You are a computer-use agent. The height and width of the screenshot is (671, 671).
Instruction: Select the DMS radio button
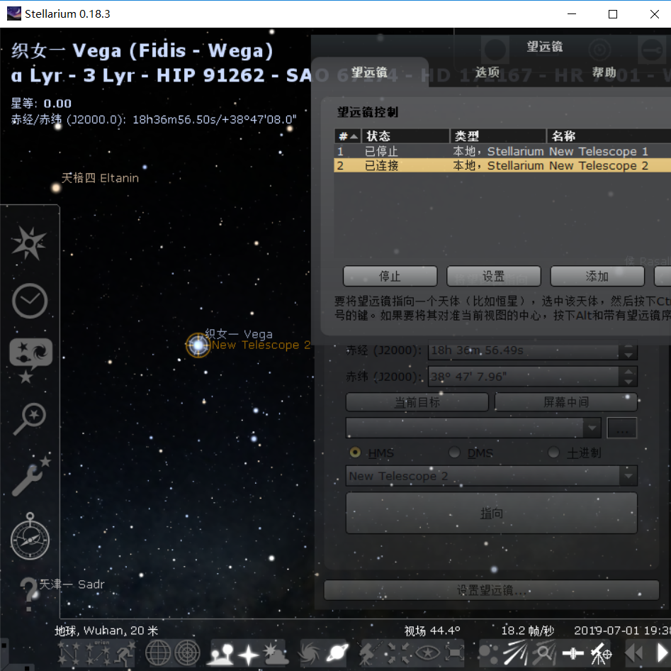click(x=454, y=453)
